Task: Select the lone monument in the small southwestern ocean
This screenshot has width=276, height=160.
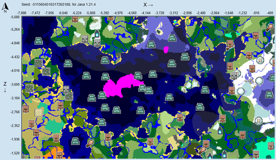Action: click(75, 141)
